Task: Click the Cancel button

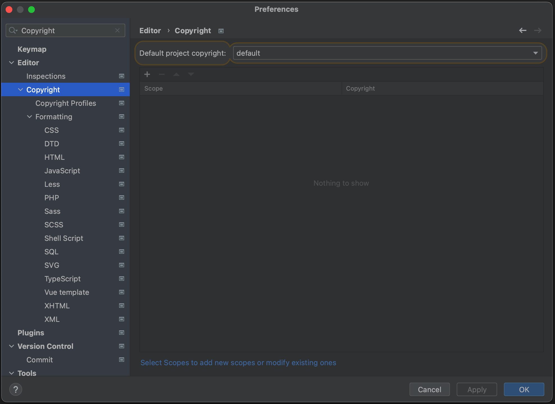Action: 429,389
